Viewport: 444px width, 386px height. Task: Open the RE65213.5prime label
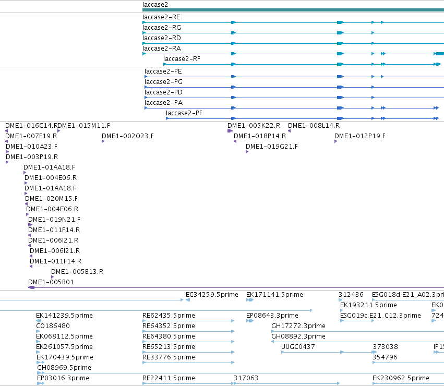click(169, 347)
